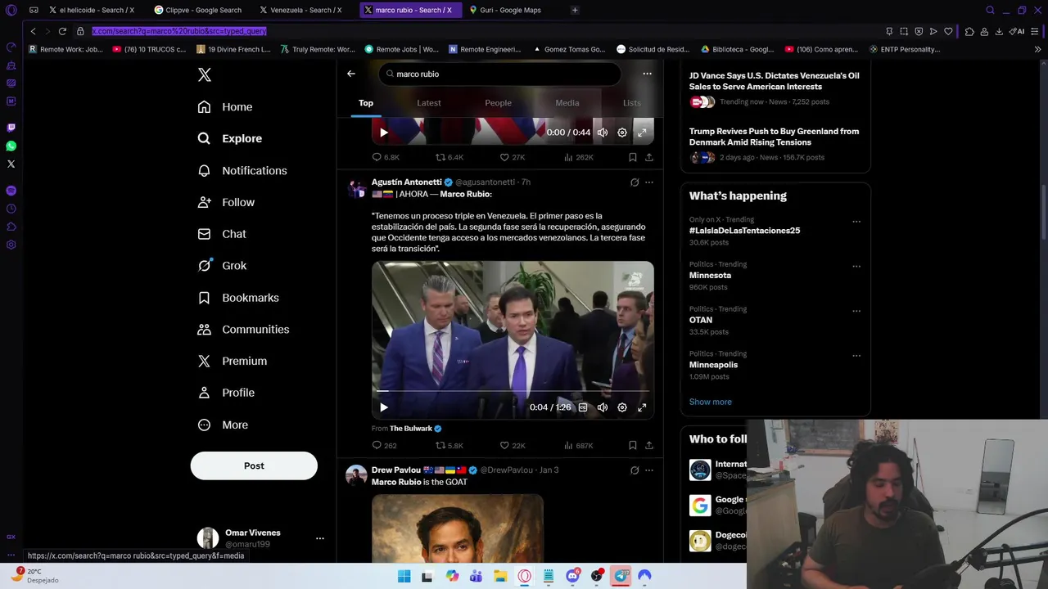
Task: Open settings gear on 0:44 video
Action: [x=622, y=133]
